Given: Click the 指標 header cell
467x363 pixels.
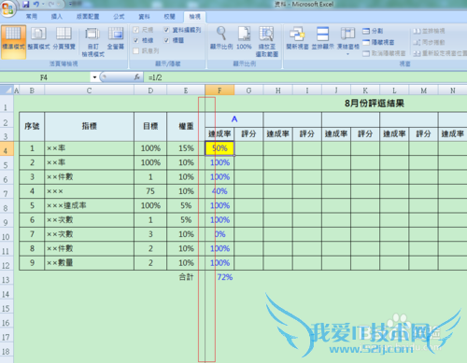Looking at the screenshot, I should tap(89, 126).
